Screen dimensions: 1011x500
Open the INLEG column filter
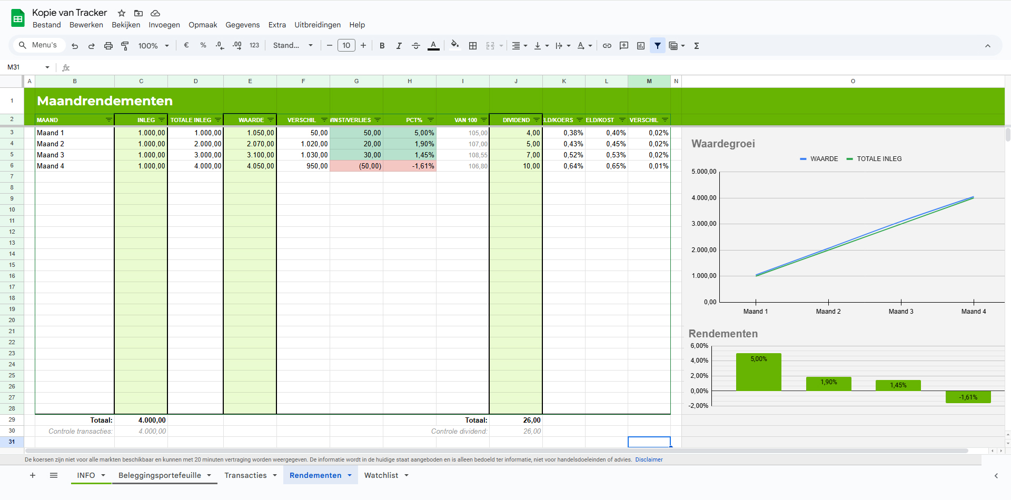coord(162,120)
